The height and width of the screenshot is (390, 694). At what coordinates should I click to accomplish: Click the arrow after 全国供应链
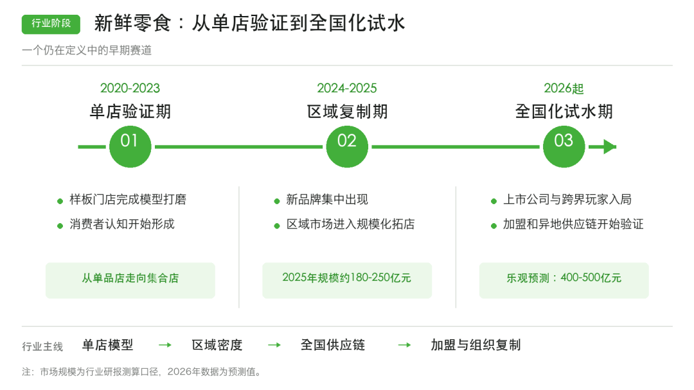[405, 345]
